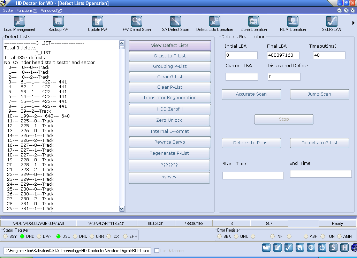
Task: Select the row '10--- 199---2--- 643--- 648'
Action: 38,116
